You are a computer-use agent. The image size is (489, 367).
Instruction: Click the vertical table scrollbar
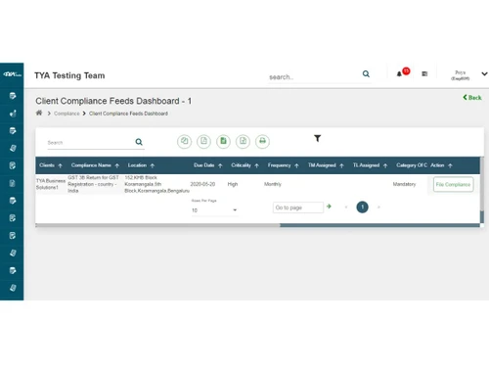coord(482,190)
